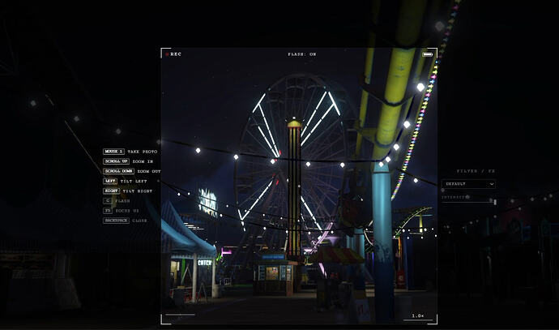
Task: Click the red REC indicator
Action: pyautogui.click(x=173, y=54)
